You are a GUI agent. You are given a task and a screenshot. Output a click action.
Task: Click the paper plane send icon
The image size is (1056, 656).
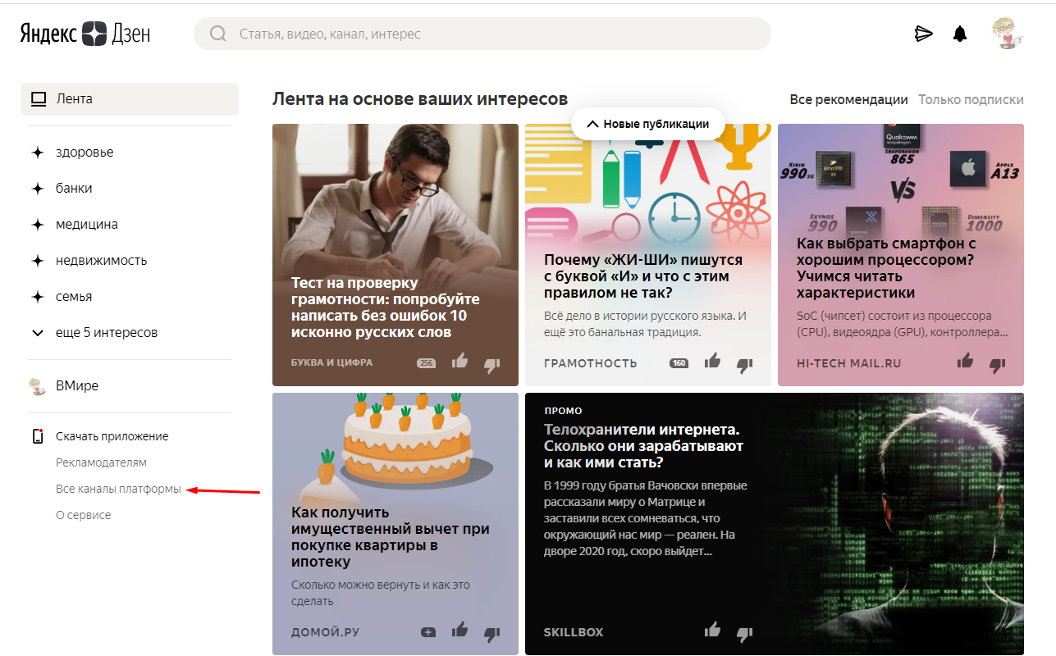pos(924,34)
